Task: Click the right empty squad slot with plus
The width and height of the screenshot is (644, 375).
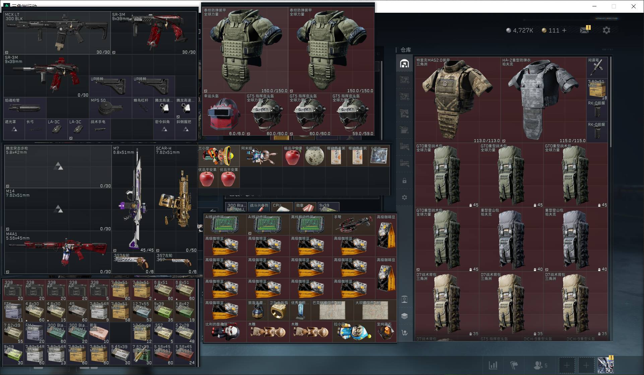Action: click(586, 365)
